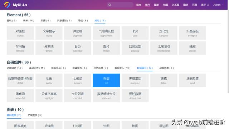
Task: Open the 时间轴 timeline card
Action: 20,48
